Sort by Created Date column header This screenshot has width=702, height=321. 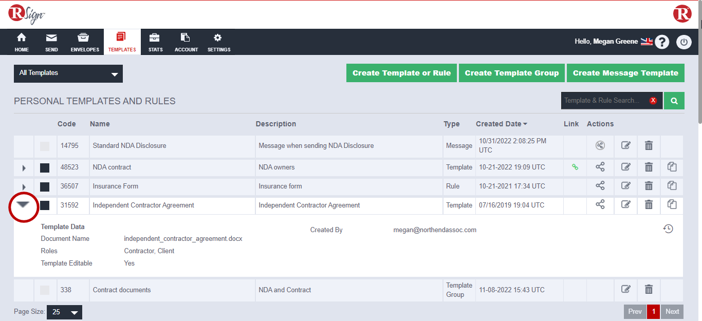click(501, 124)
